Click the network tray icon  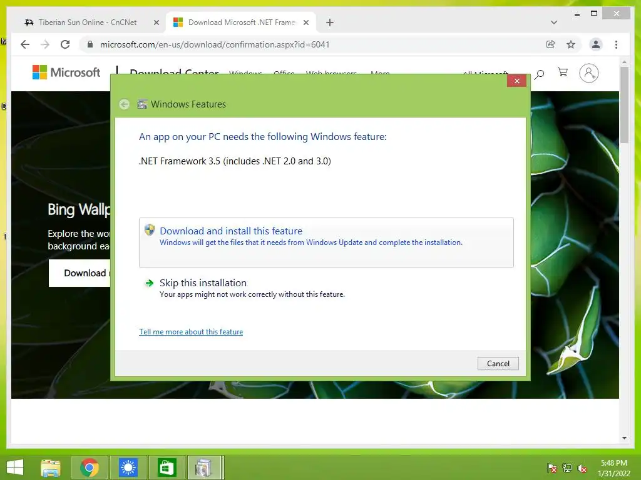coord(567,468)
